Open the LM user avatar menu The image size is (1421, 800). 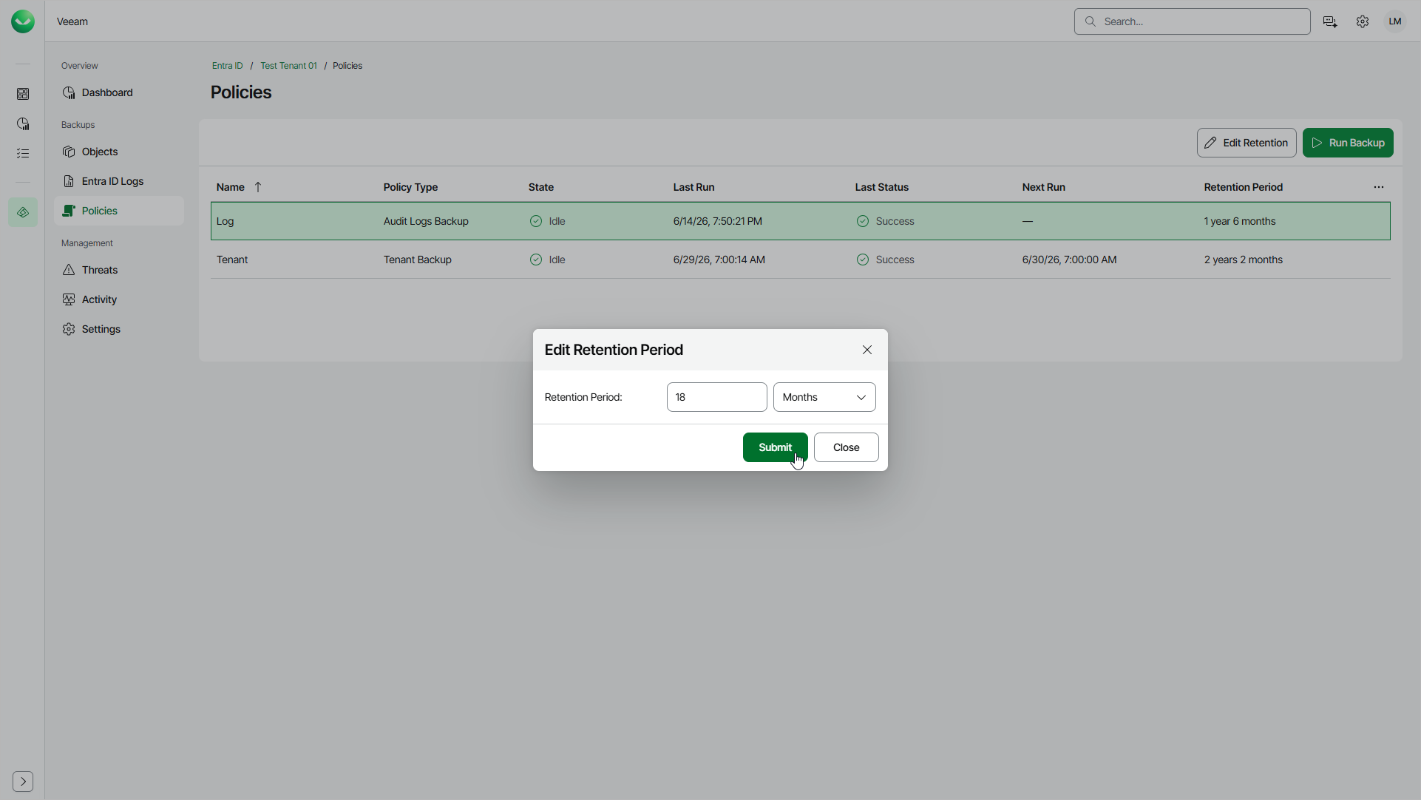pos(1395,21)
